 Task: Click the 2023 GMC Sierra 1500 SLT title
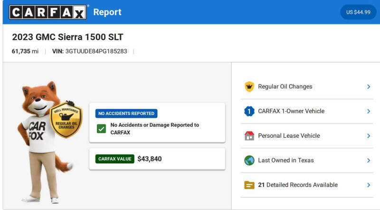click(x=67, y=37)
